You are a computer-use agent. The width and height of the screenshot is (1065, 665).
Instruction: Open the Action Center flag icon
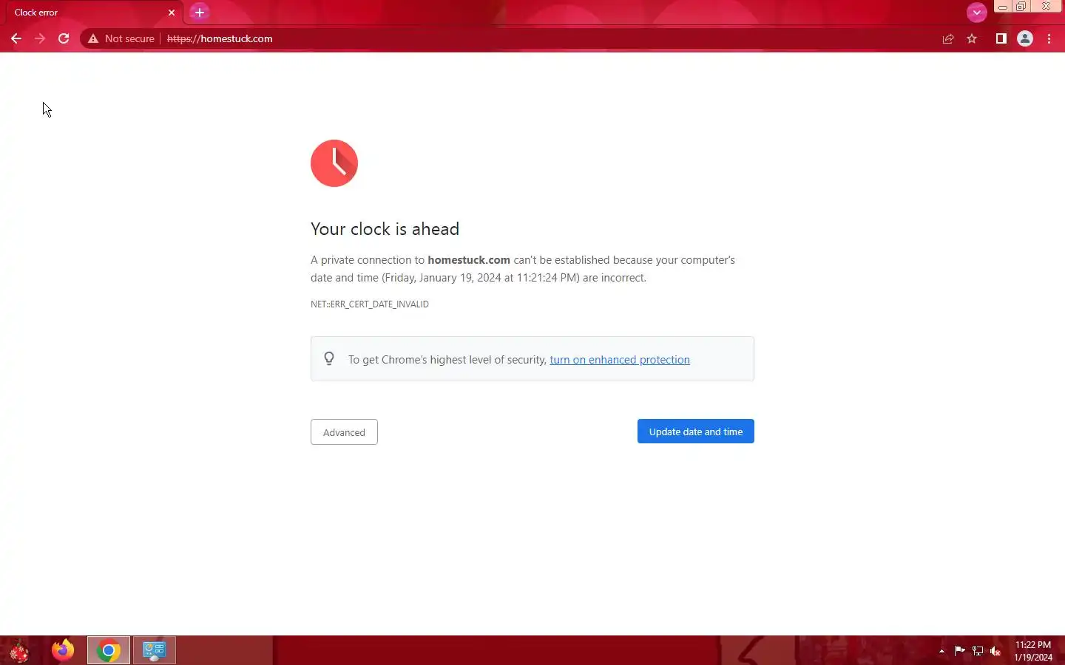pyautogui.click(x=959, y=651)
